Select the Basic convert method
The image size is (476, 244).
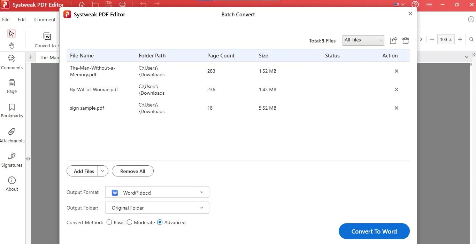[x=109, y=222]
